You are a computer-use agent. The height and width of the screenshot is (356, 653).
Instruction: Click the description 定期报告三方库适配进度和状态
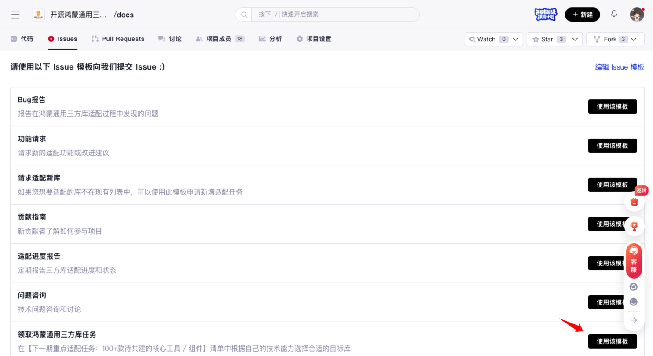pyautogui.click(x=67, y=270)
